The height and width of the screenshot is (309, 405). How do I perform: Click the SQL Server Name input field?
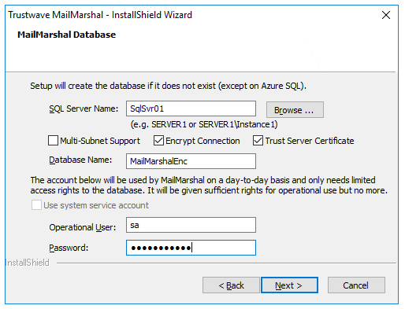[x=191, y=109]
